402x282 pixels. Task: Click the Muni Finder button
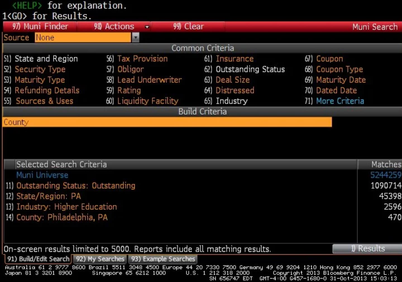click(40, 26)
